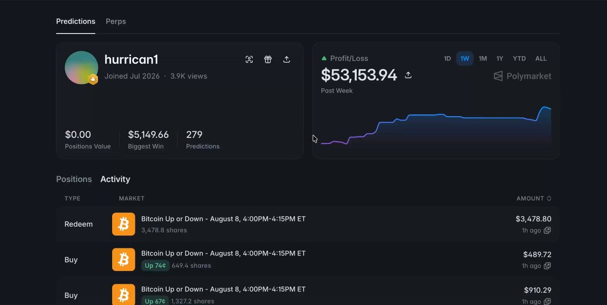The image size is (607, 305).
Task: Click the "Up 74¢" outcome badge
Action: click(x=155, y=266)
